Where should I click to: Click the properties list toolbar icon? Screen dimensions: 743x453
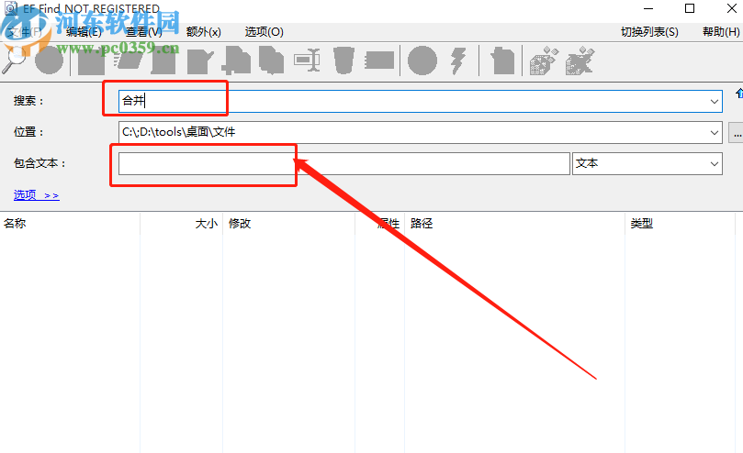tap(379, 61)
